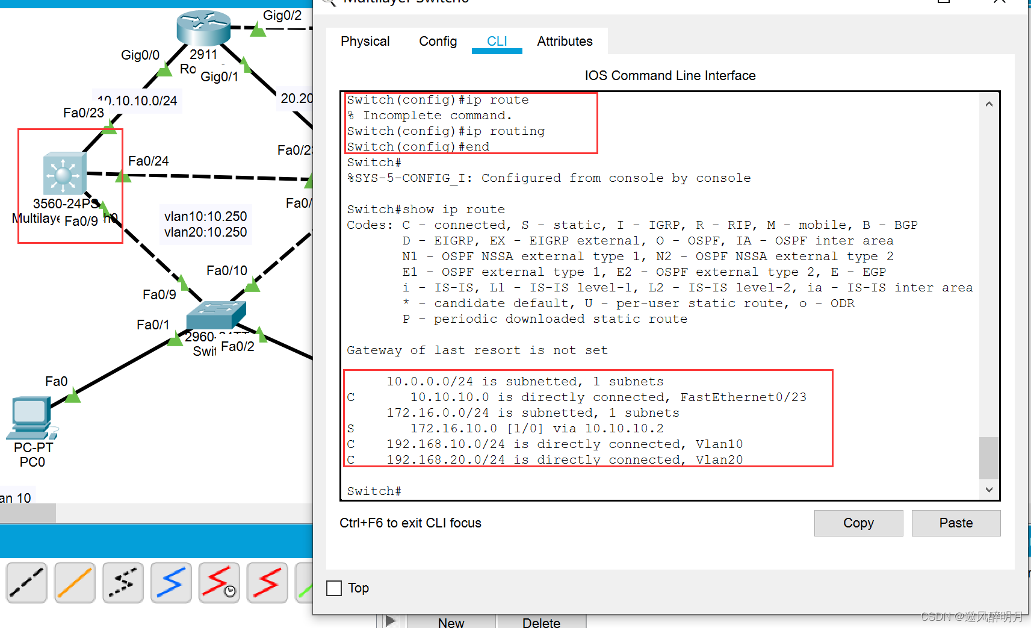This screenshot has height=628, width=1031.
Task: Click the Gig0/0 interface label
Action: coord(140,55)
